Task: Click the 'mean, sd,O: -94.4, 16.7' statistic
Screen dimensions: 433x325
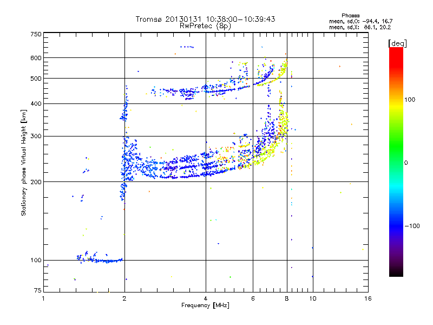Action: tap(360, 21)
